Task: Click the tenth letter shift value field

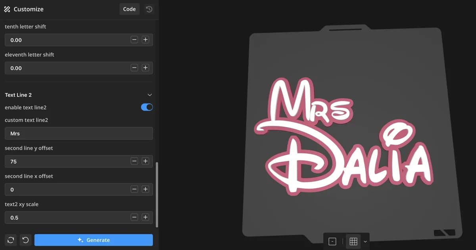Action: click(x=79, y=40)
